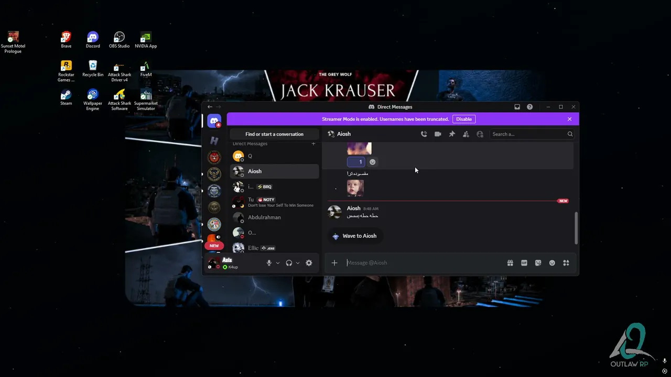Open Wallpaper Engine from the desktop
Image resolution: width=671 pixels, height=377 pixels.
pos(93,100)
